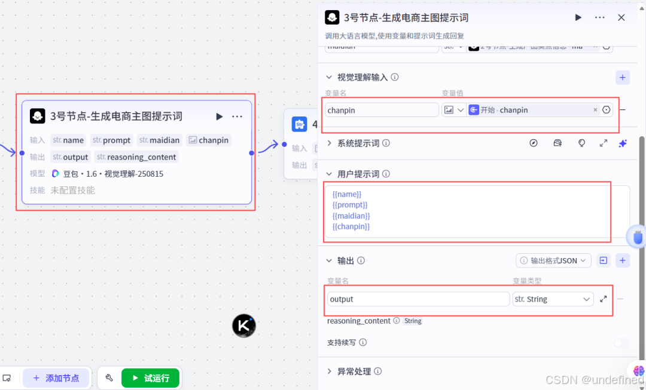Open info tooltip beside 异常处理
This screenshot has height=390, width=646.
(x=378, y=371)
